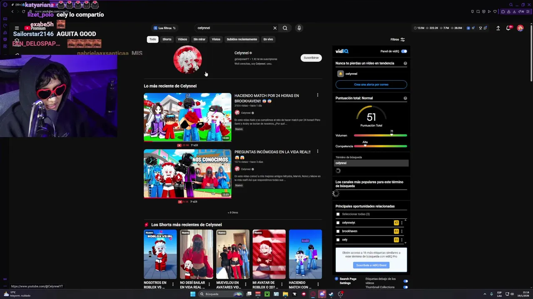Show hidden system tray icons chevron

[485, 294]
